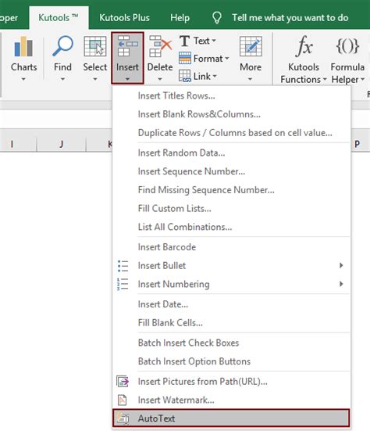Click the Tell me lightbulb icon
The height and width of the screenshot is (431, 370).
pos(217,18)
